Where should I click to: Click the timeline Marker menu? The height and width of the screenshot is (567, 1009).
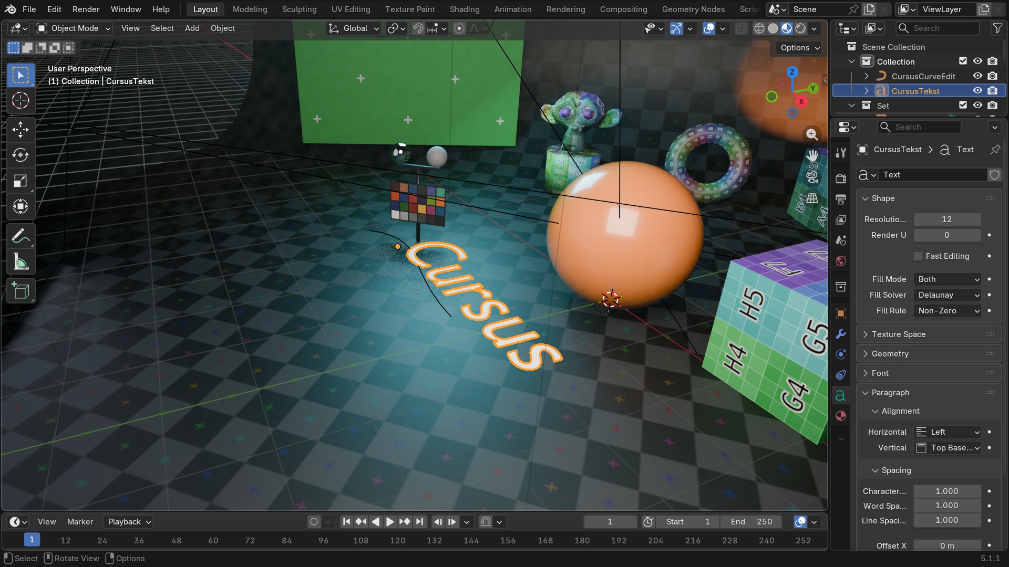(80, 521)
